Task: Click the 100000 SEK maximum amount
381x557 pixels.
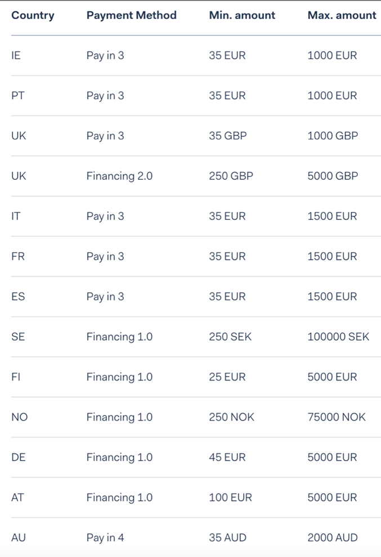Action: (x=338, y=337)
